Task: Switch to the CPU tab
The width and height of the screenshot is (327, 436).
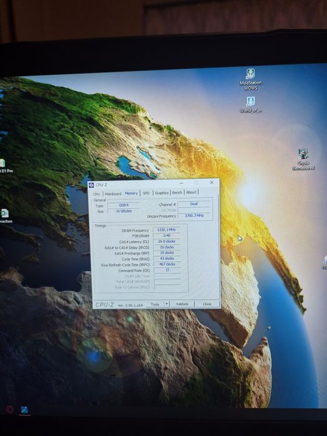Action: (97, 194)
